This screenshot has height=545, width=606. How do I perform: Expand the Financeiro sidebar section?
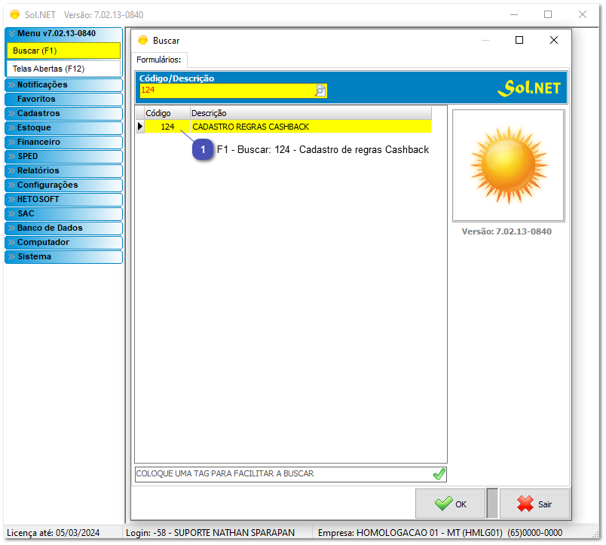click(x=63, y=142)
